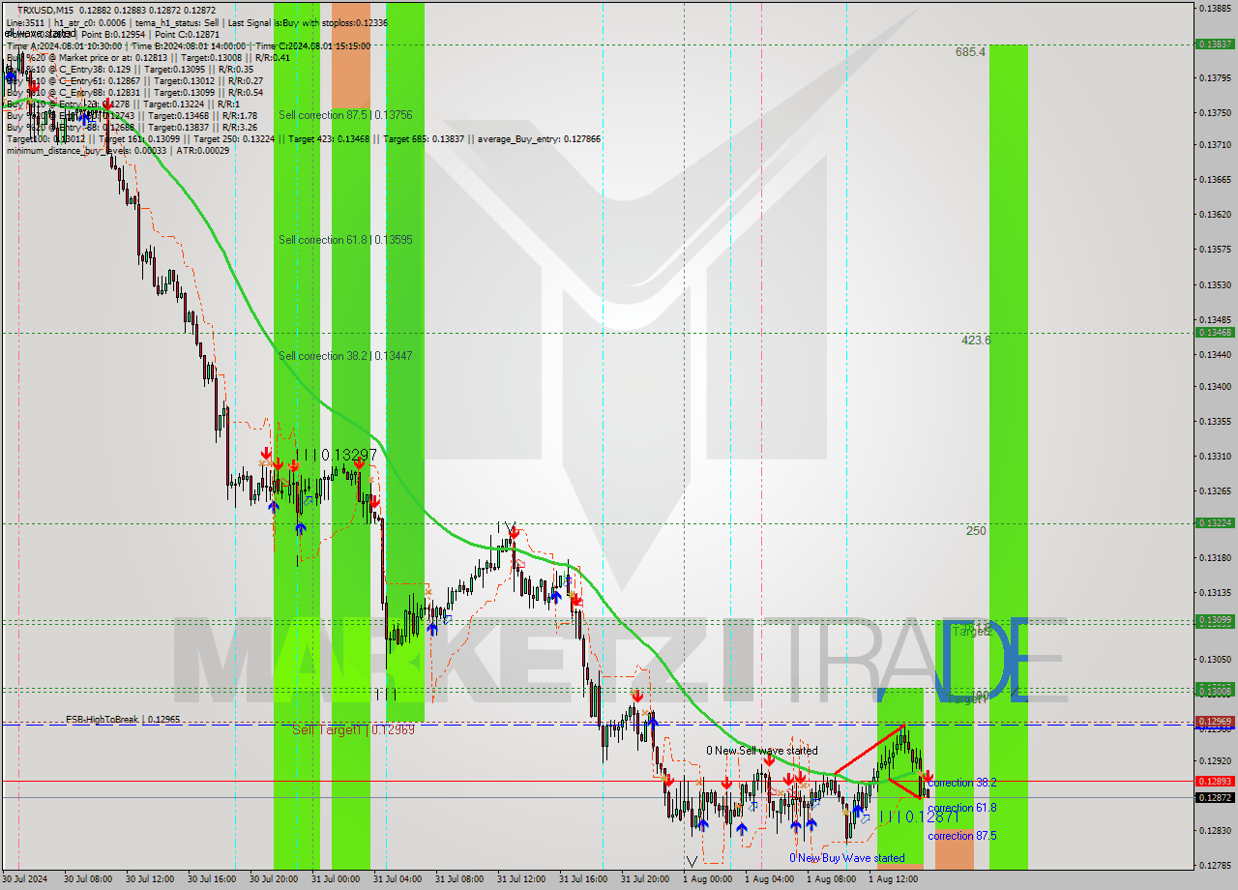
Task: Click the 'Time A:2024.08.01 10:30:00' info line
Action: (189, 45)
